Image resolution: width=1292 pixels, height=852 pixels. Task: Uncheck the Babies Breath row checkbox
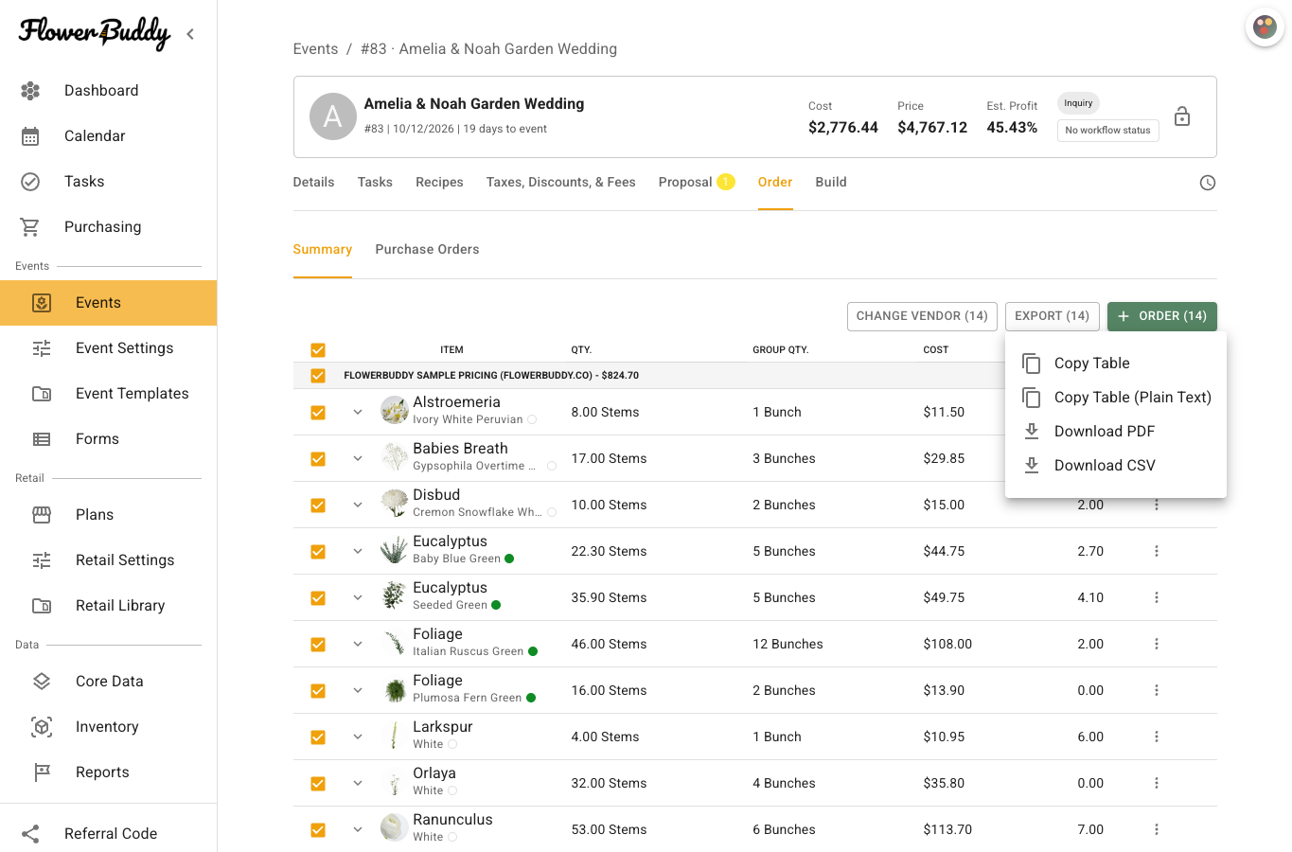pos(318,459)
